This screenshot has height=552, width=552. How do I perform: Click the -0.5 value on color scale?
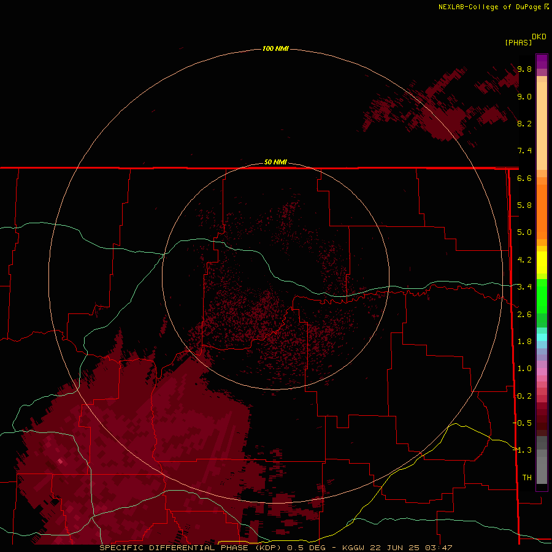pos(522,423)
